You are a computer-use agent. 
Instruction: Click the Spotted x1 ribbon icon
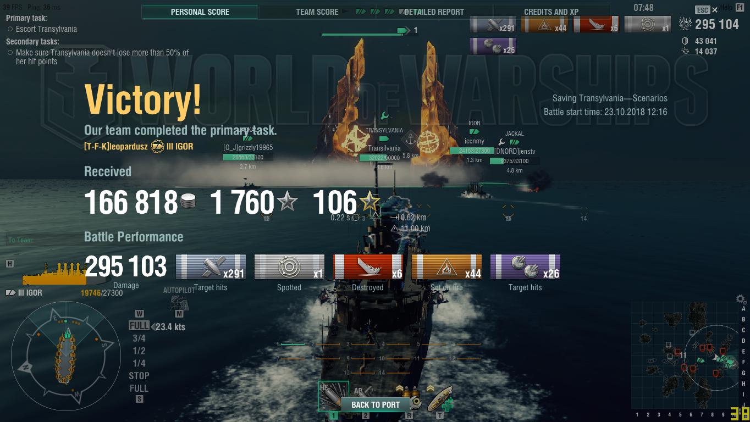289,267
